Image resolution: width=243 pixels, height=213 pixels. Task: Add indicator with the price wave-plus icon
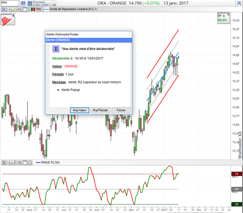pos(9,9)
